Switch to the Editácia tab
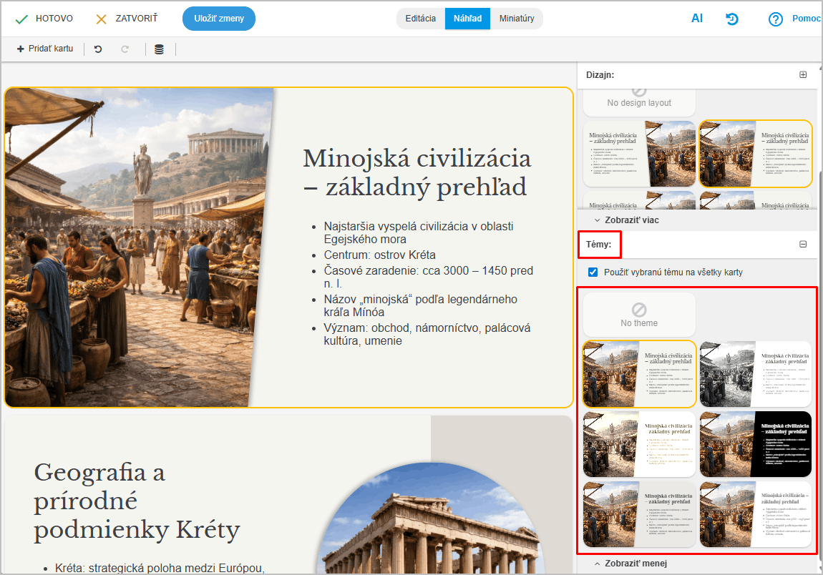This screenshot has height=575, width=823. coord(420,19)
